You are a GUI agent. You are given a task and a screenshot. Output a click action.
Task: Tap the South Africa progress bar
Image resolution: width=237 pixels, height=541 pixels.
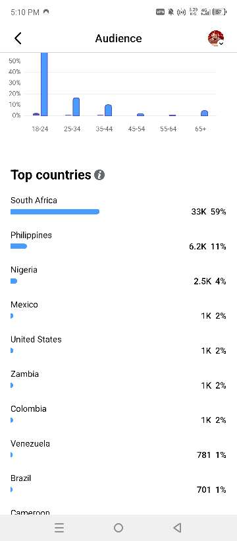[x=55, y=212]
